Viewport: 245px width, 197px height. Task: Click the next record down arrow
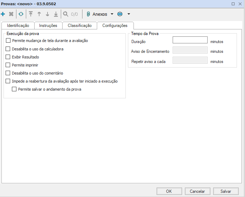pos(48,14)
